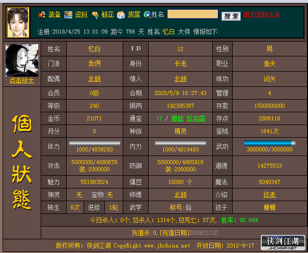
Task: Open the 装备 link
Action: click(x=54, y=14)
